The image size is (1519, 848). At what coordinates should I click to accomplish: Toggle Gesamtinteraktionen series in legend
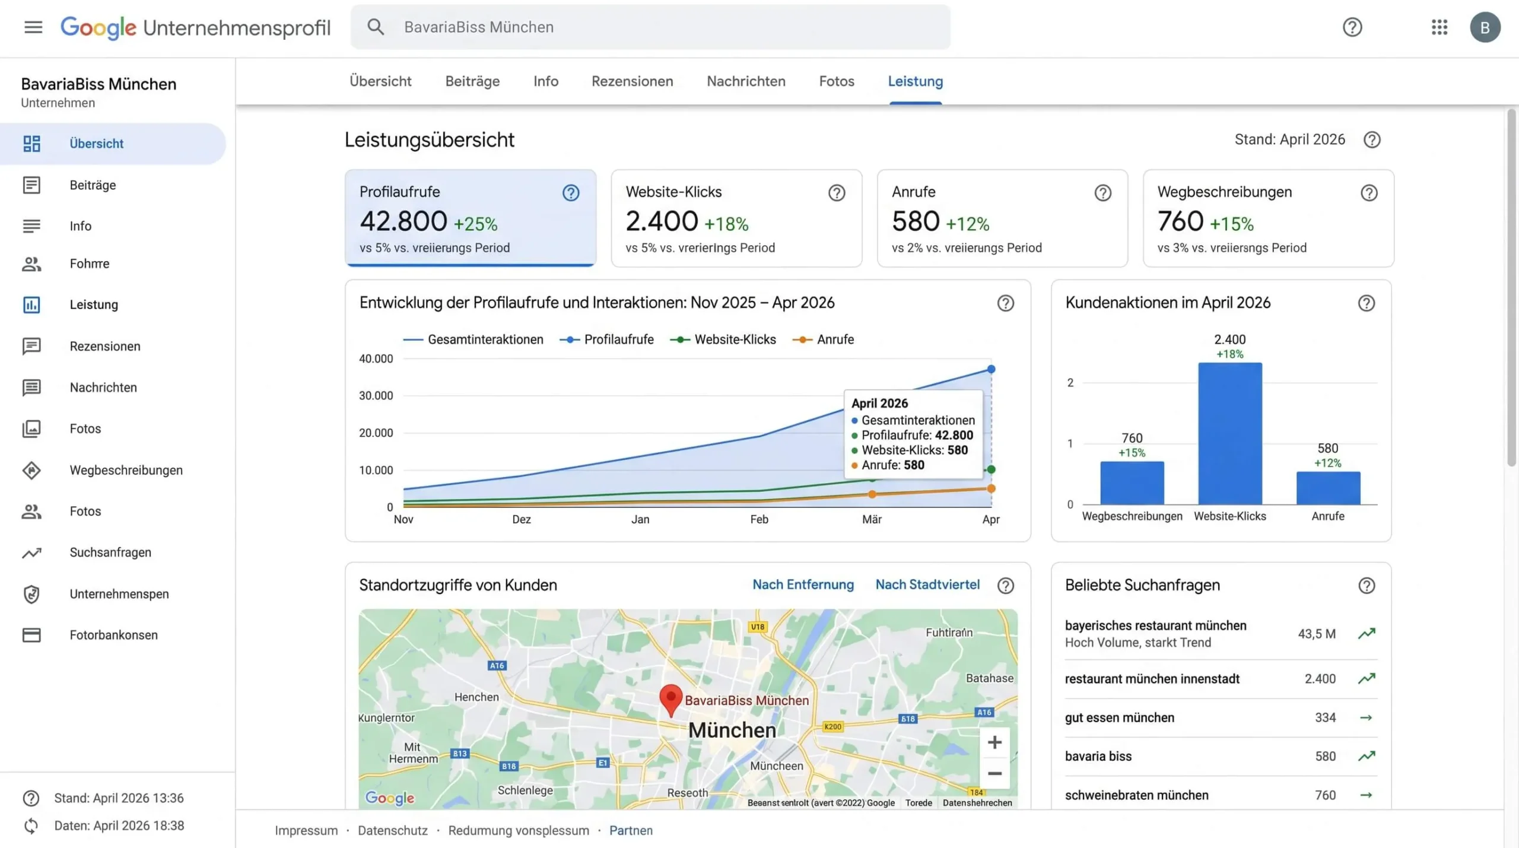473,339
